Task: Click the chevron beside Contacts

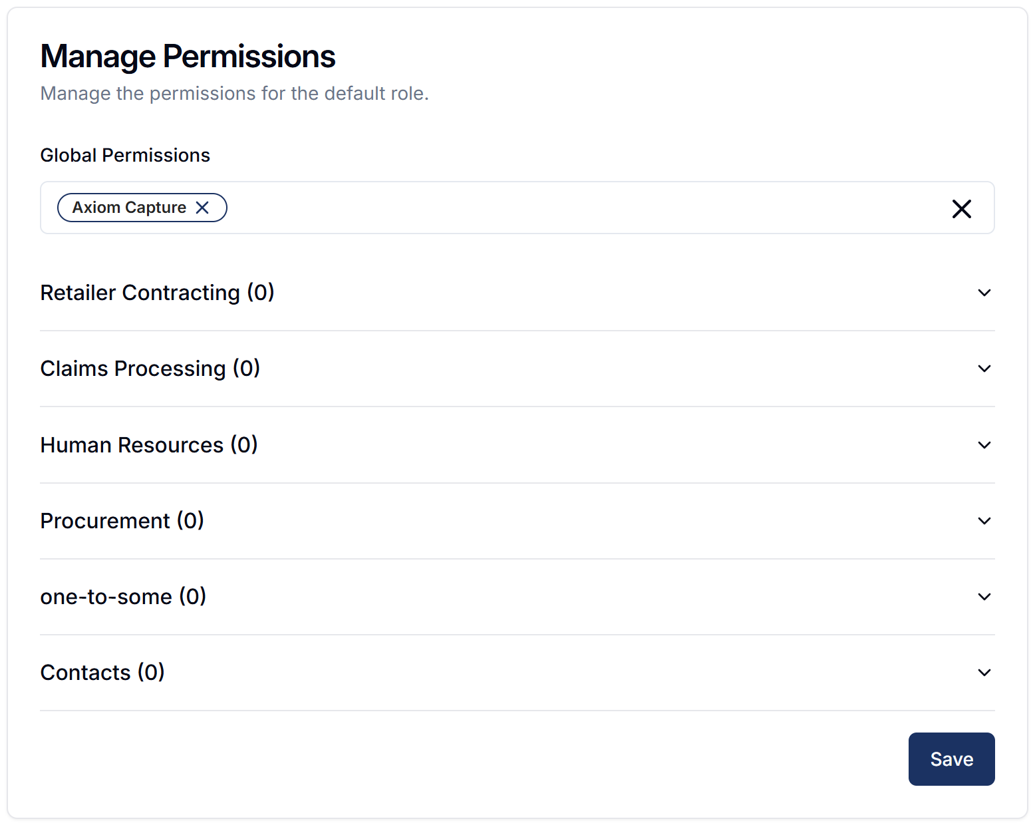Action: click(984, 673)
